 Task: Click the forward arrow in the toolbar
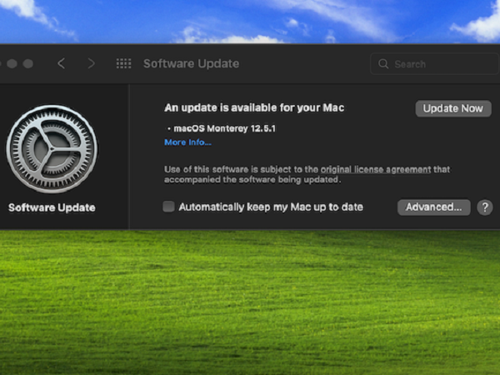[x=91, y=63]
